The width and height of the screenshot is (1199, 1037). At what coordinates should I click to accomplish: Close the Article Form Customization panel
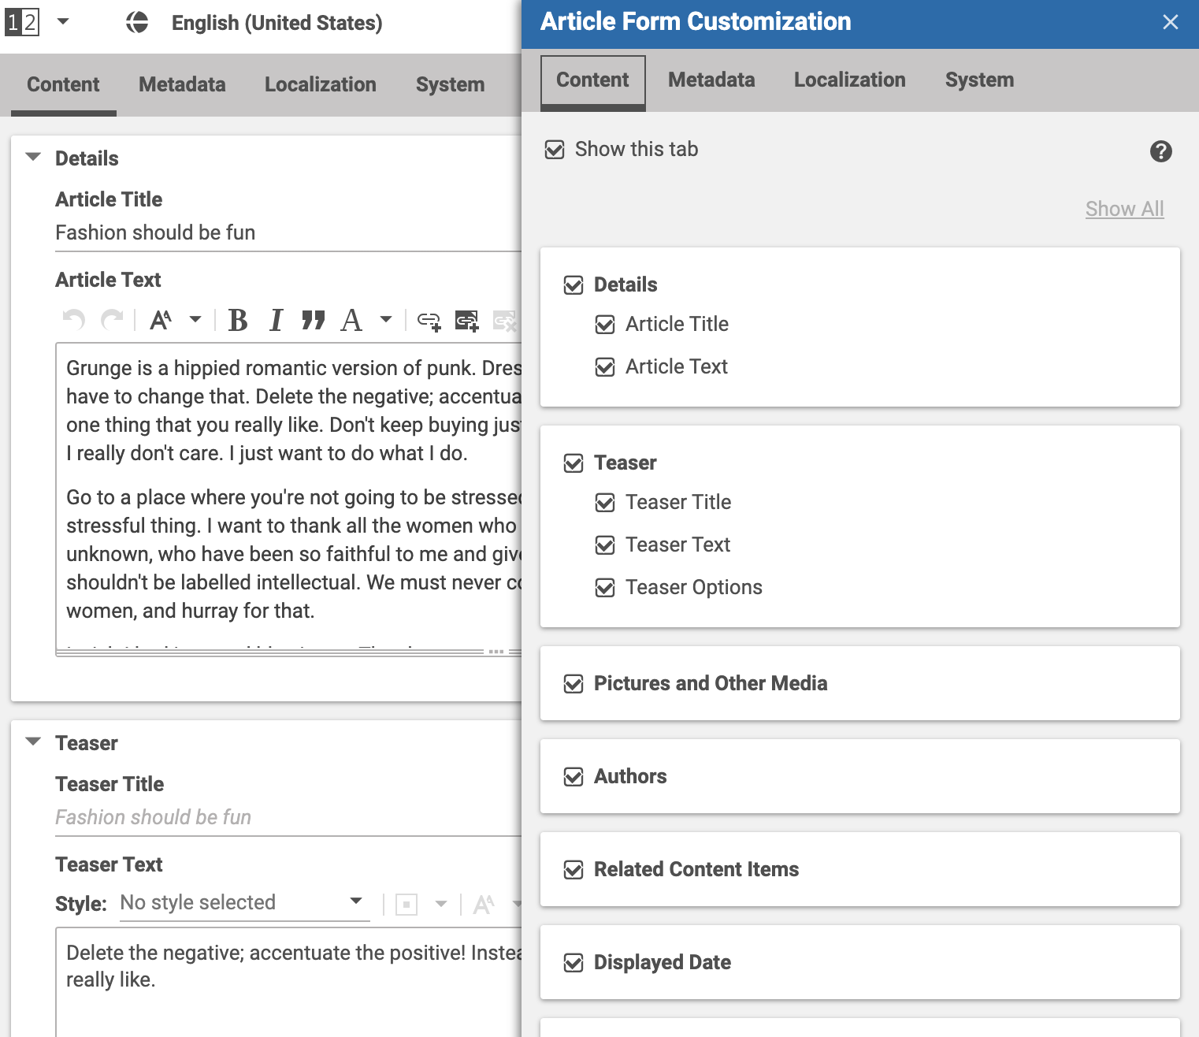click(1171, 22)
